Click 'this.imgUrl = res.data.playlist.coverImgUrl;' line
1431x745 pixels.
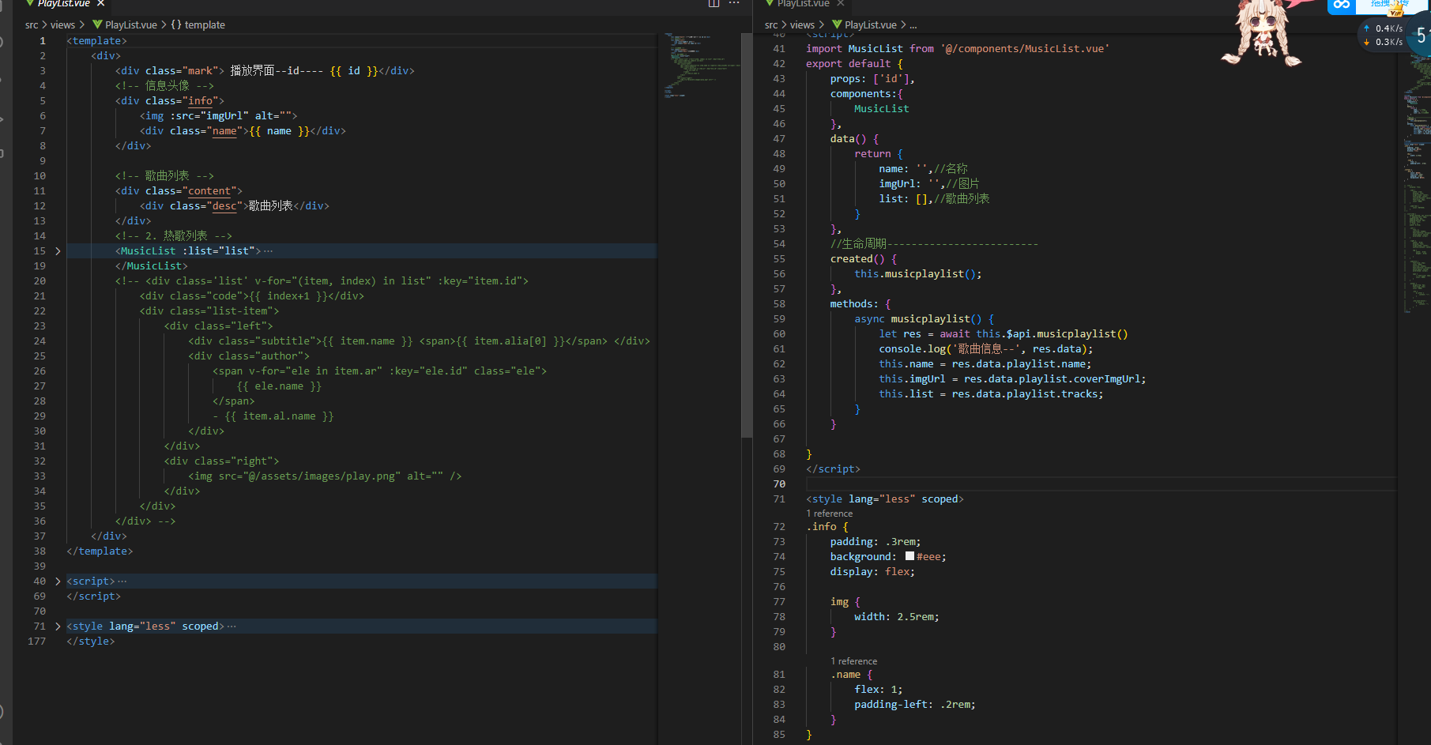click(1012, 379)
